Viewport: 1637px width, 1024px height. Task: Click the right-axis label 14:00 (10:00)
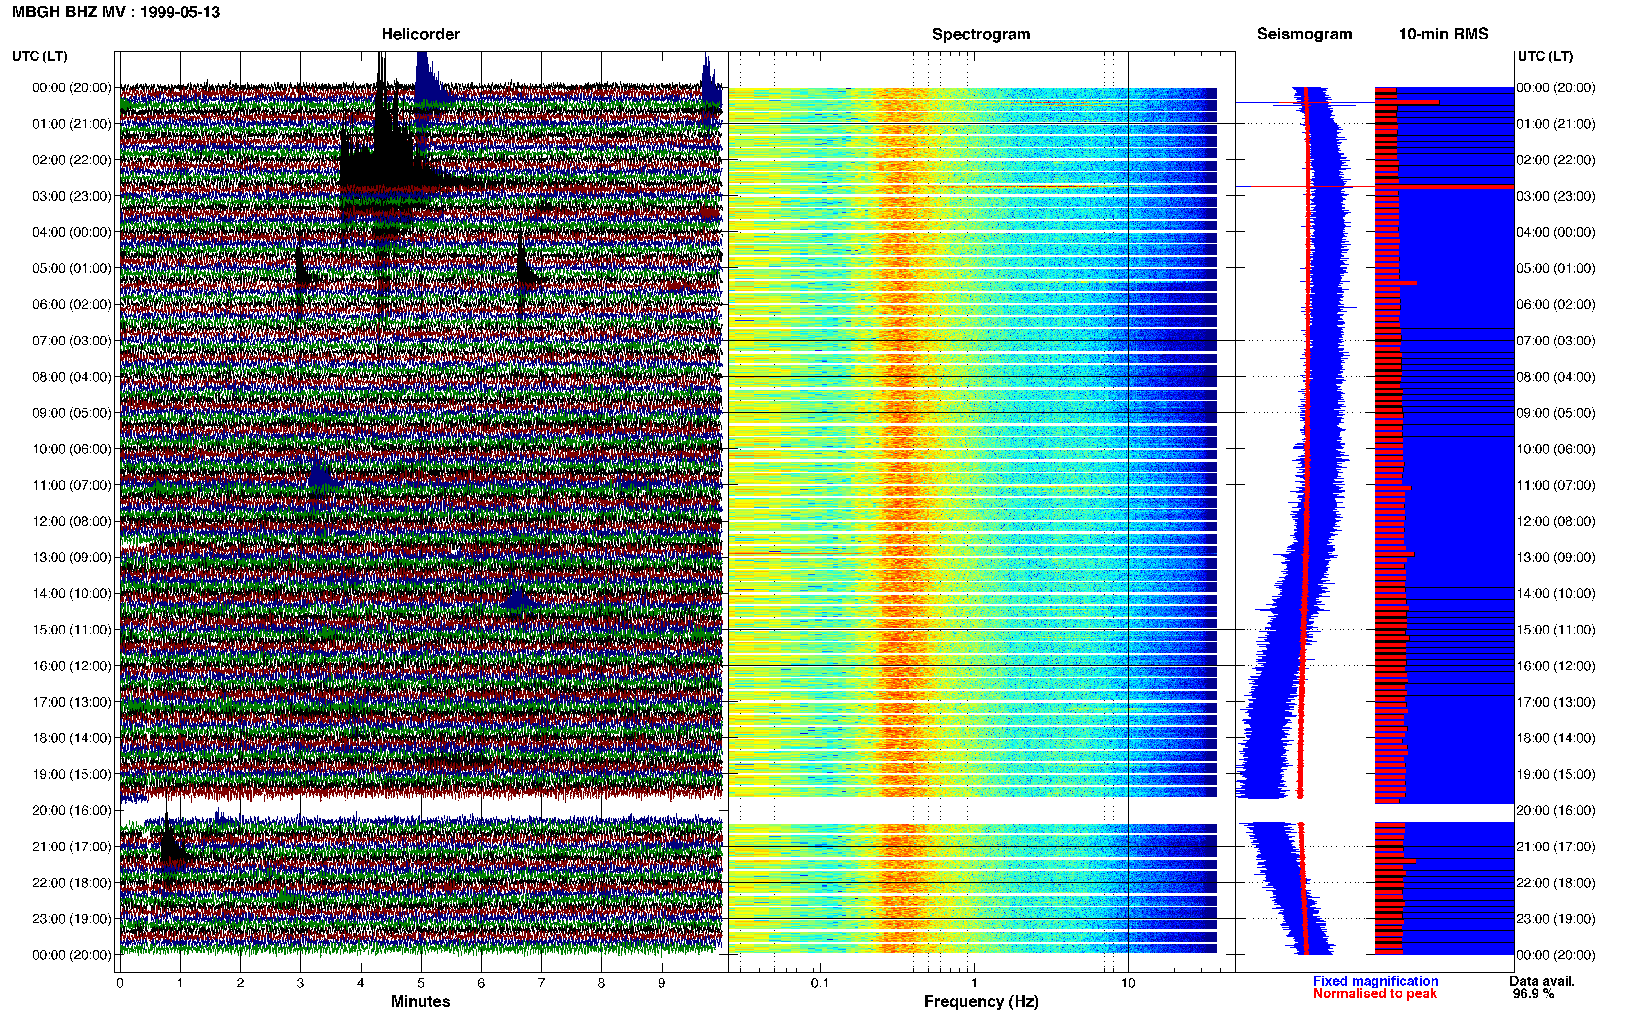tap(1556, 593)
